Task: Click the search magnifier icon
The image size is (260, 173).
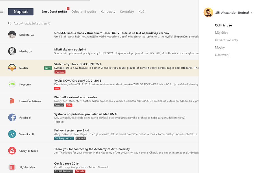Action: coord(10,23)
